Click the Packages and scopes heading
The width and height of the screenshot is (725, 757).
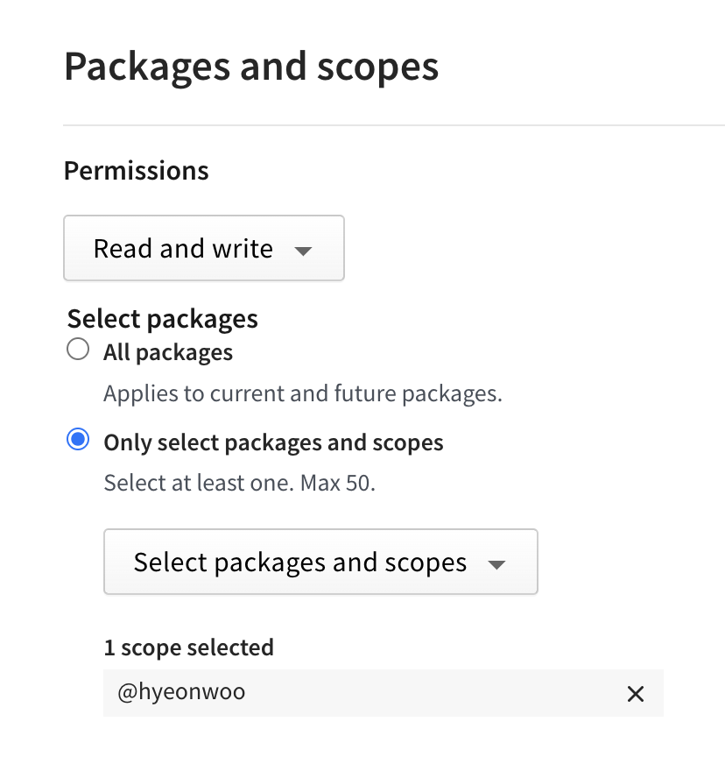point(251,67)
